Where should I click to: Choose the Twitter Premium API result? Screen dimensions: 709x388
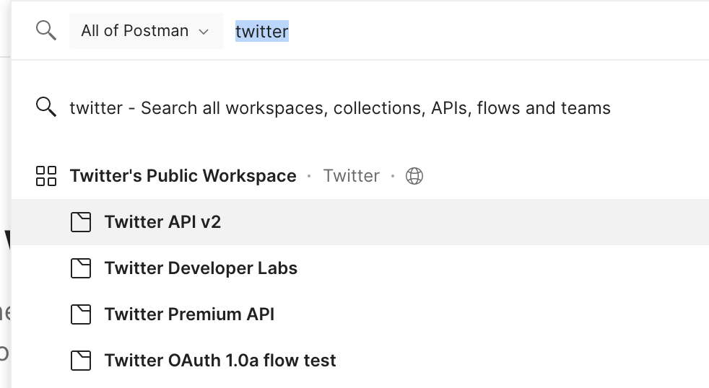coord(189,314)
